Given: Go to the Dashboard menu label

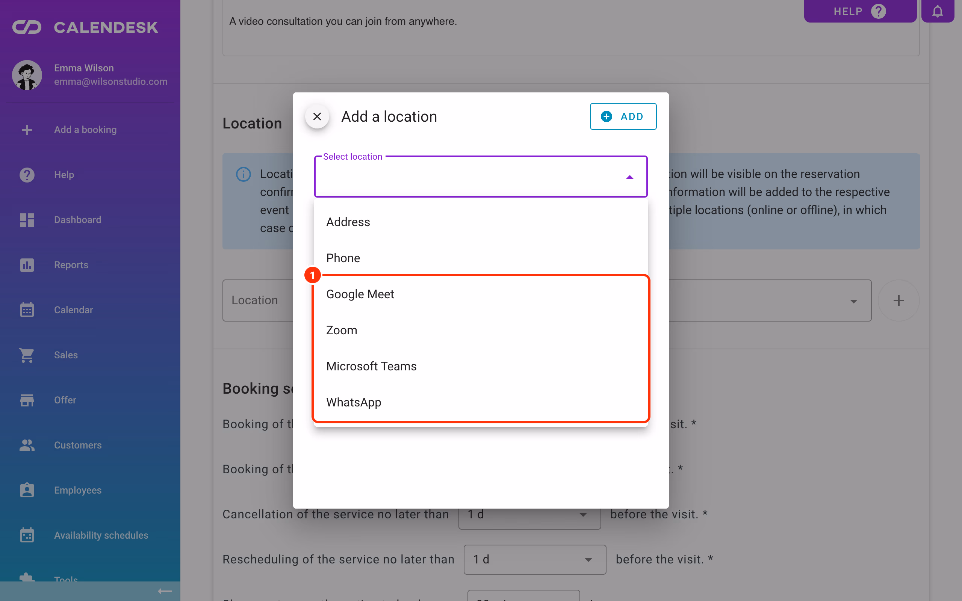Looking at the screenshot, I should (x=77, y=220).
